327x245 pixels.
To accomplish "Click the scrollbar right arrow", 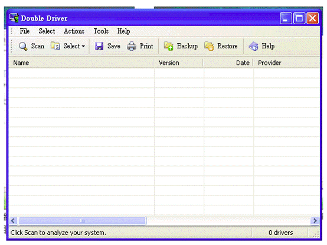I will tap(315, 221).
